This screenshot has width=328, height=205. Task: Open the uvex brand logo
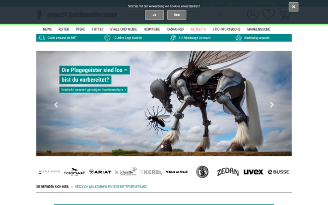pos(253,172)
